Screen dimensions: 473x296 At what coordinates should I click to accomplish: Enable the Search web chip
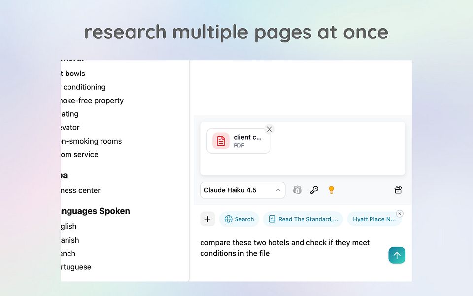click(x=239, y=219)
